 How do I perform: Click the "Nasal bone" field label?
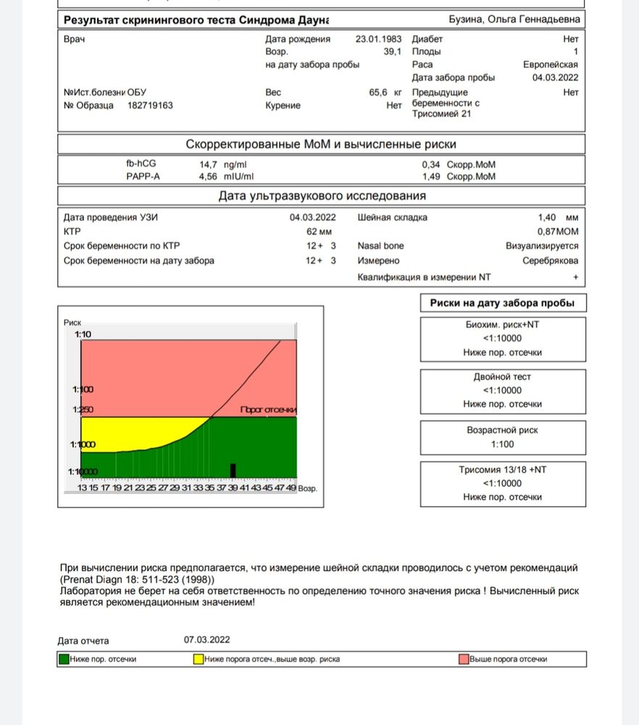pos(380,246)
